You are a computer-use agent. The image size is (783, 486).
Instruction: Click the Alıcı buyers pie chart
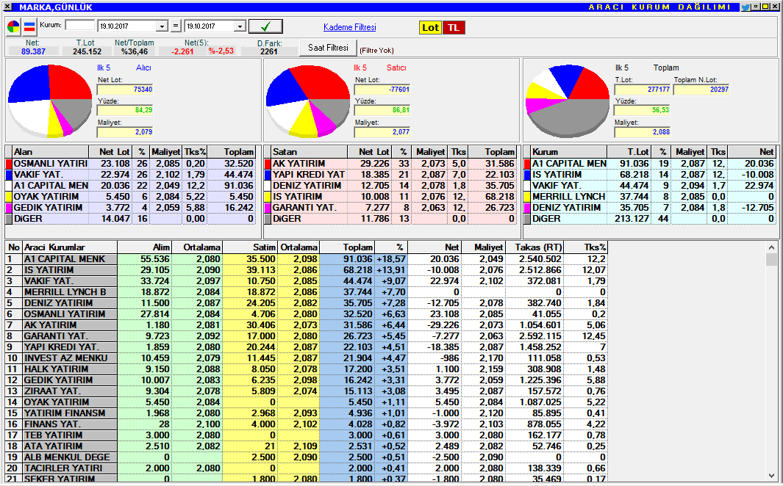click(x=51, y=101)
